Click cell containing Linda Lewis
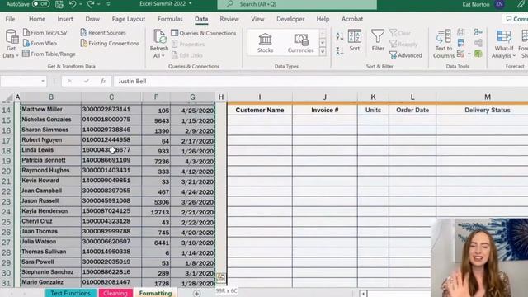Image resolution: width=528 pixels, height=297 pixels. point(51,150)
